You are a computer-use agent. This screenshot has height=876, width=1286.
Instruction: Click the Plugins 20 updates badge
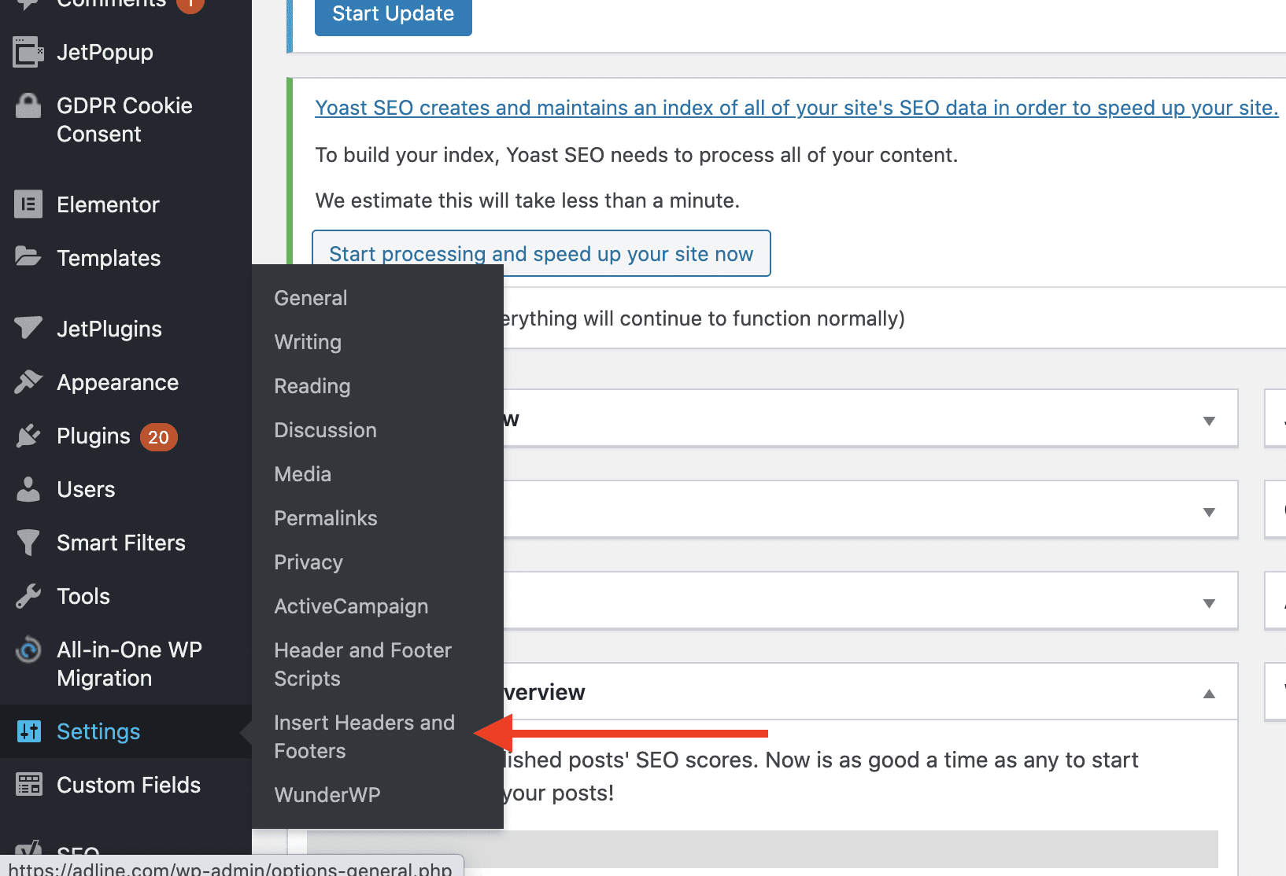tap(158, 437)
